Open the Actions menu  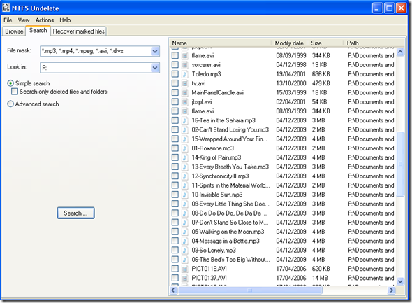point(45,20)
